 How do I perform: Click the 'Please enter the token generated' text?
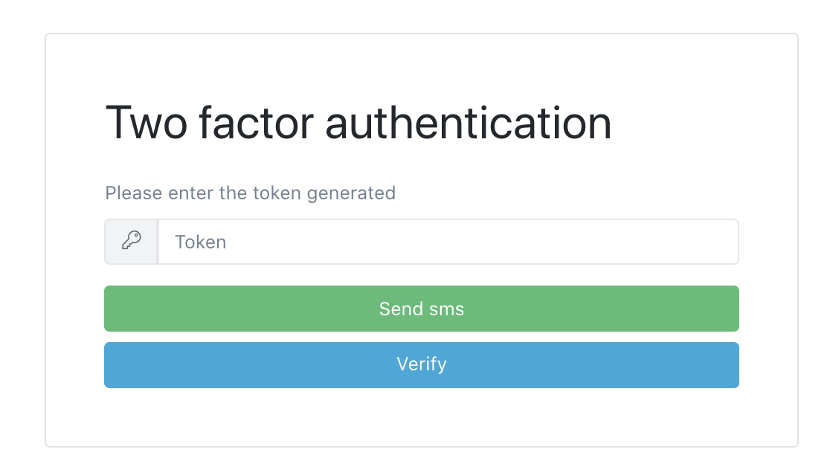(x=250, y=193)
